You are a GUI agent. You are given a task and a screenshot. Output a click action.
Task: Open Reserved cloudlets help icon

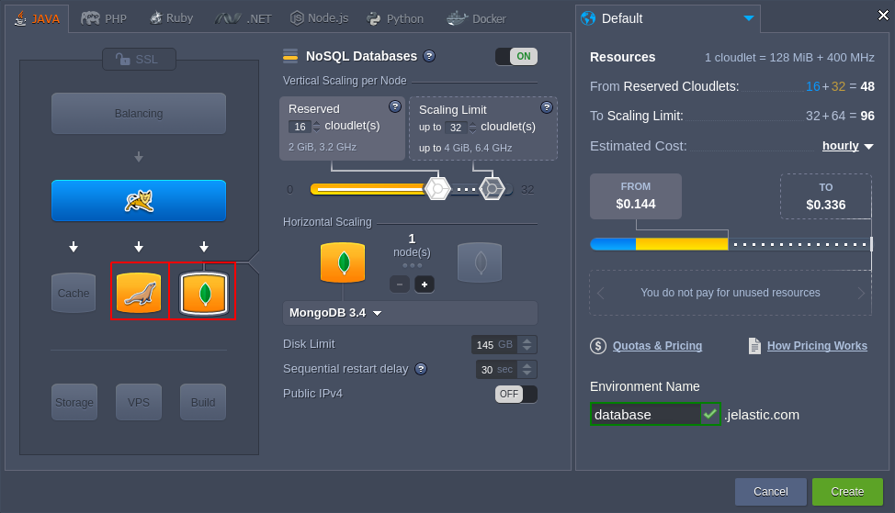click(x=394, y=106)
